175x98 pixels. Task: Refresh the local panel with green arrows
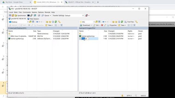(x=56, y=22)
